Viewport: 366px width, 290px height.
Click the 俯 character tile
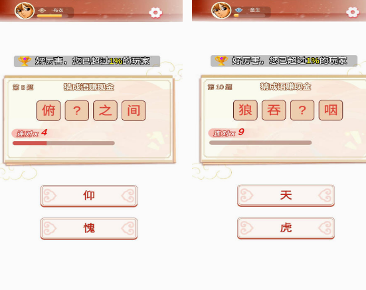click(x=48, y=110)
